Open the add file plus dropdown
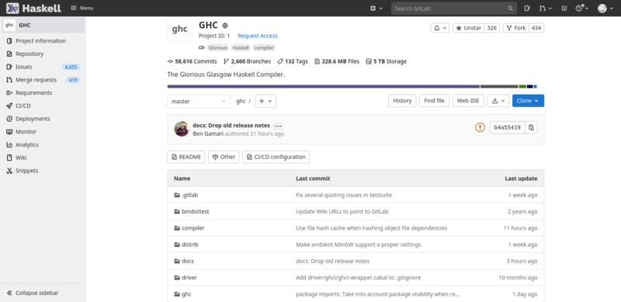The width and height of the screenshot is (621, 302). click(265, 101)
